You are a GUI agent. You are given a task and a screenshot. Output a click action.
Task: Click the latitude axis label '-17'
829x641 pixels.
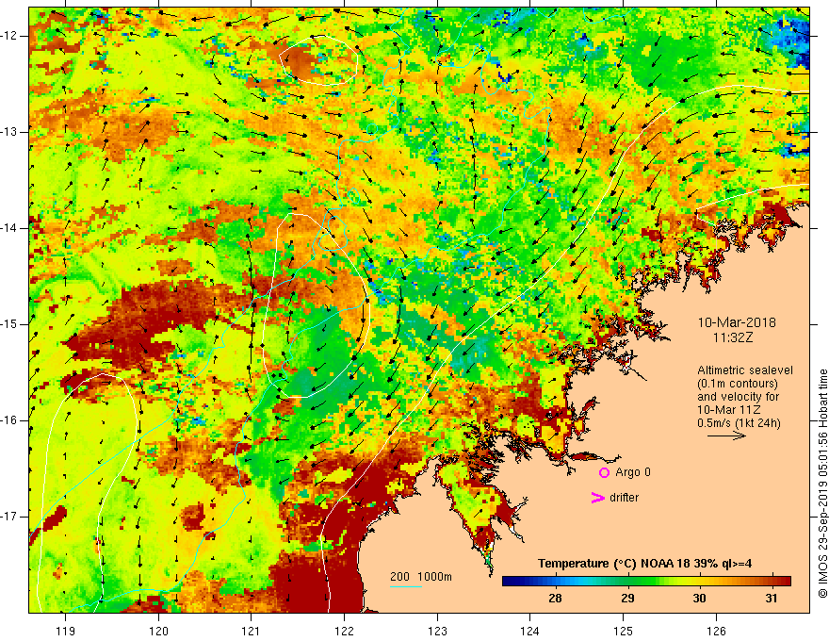(x=9, y=517)
